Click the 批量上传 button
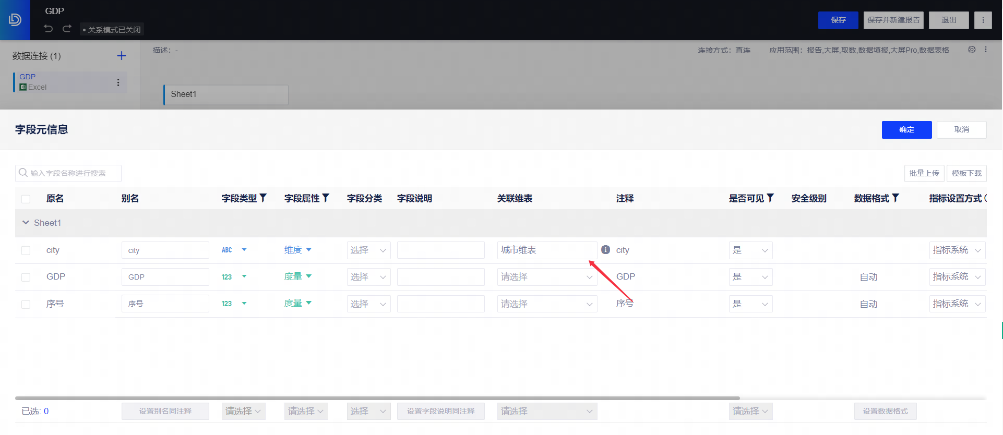Viewport: 1003px width, 435px height. 924,173
